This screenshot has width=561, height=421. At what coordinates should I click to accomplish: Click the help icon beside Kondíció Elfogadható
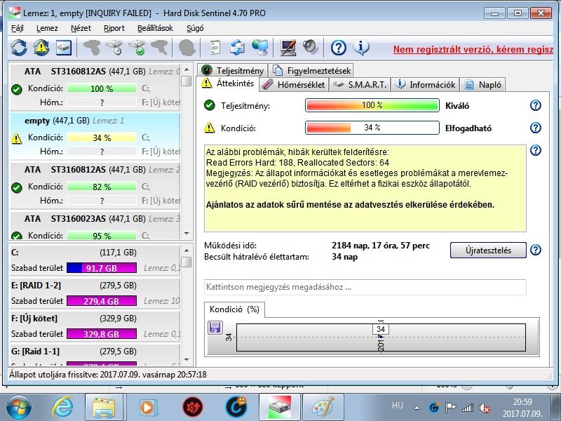coord(536,128)
